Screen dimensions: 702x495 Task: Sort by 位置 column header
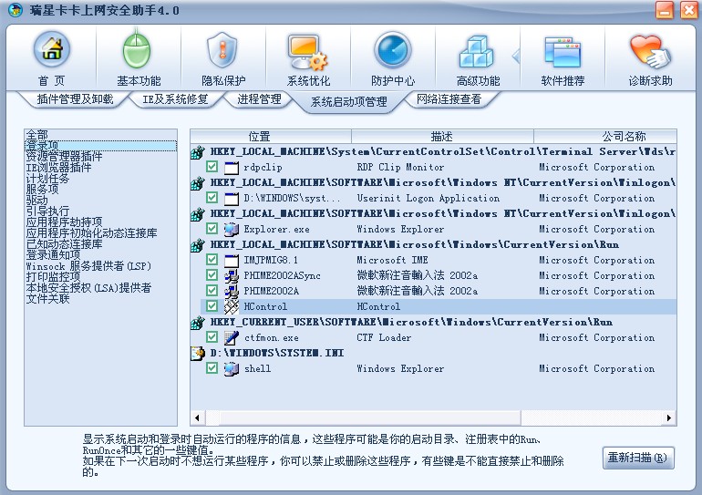(271, 136)
